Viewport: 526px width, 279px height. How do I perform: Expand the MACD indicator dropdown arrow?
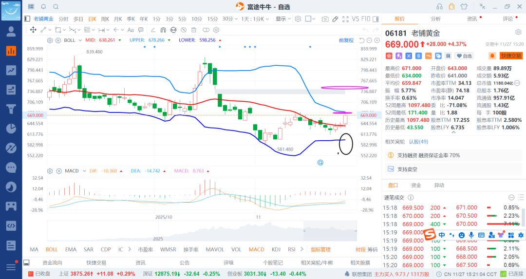[x=84, y=171]
